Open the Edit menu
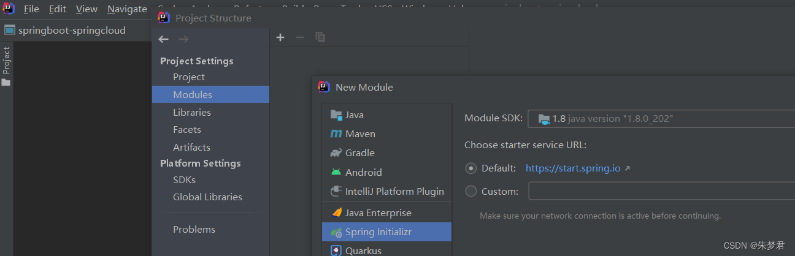Viewport: 795px width, 256px height. [x=58, y=9]
